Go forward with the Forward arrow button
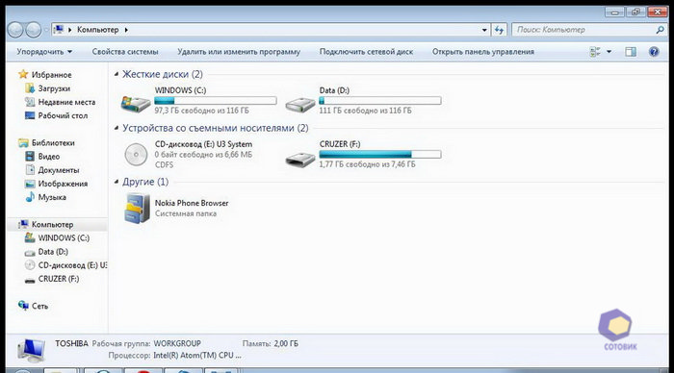This screenshot has width=674, height=373. tap(33, 30)
